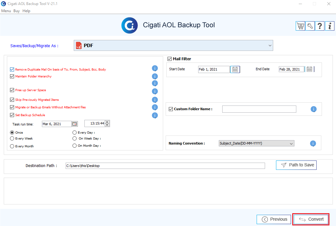
Task: Open the Help menu
Action: coord(26,11)
